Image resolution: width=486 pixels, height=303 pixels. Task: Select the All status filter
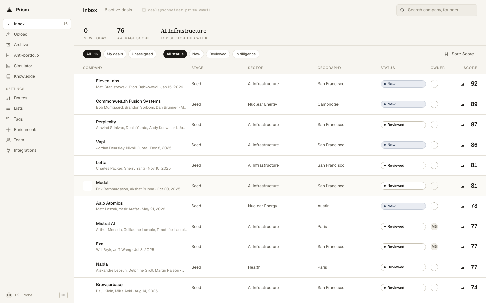tap(175, 54)
